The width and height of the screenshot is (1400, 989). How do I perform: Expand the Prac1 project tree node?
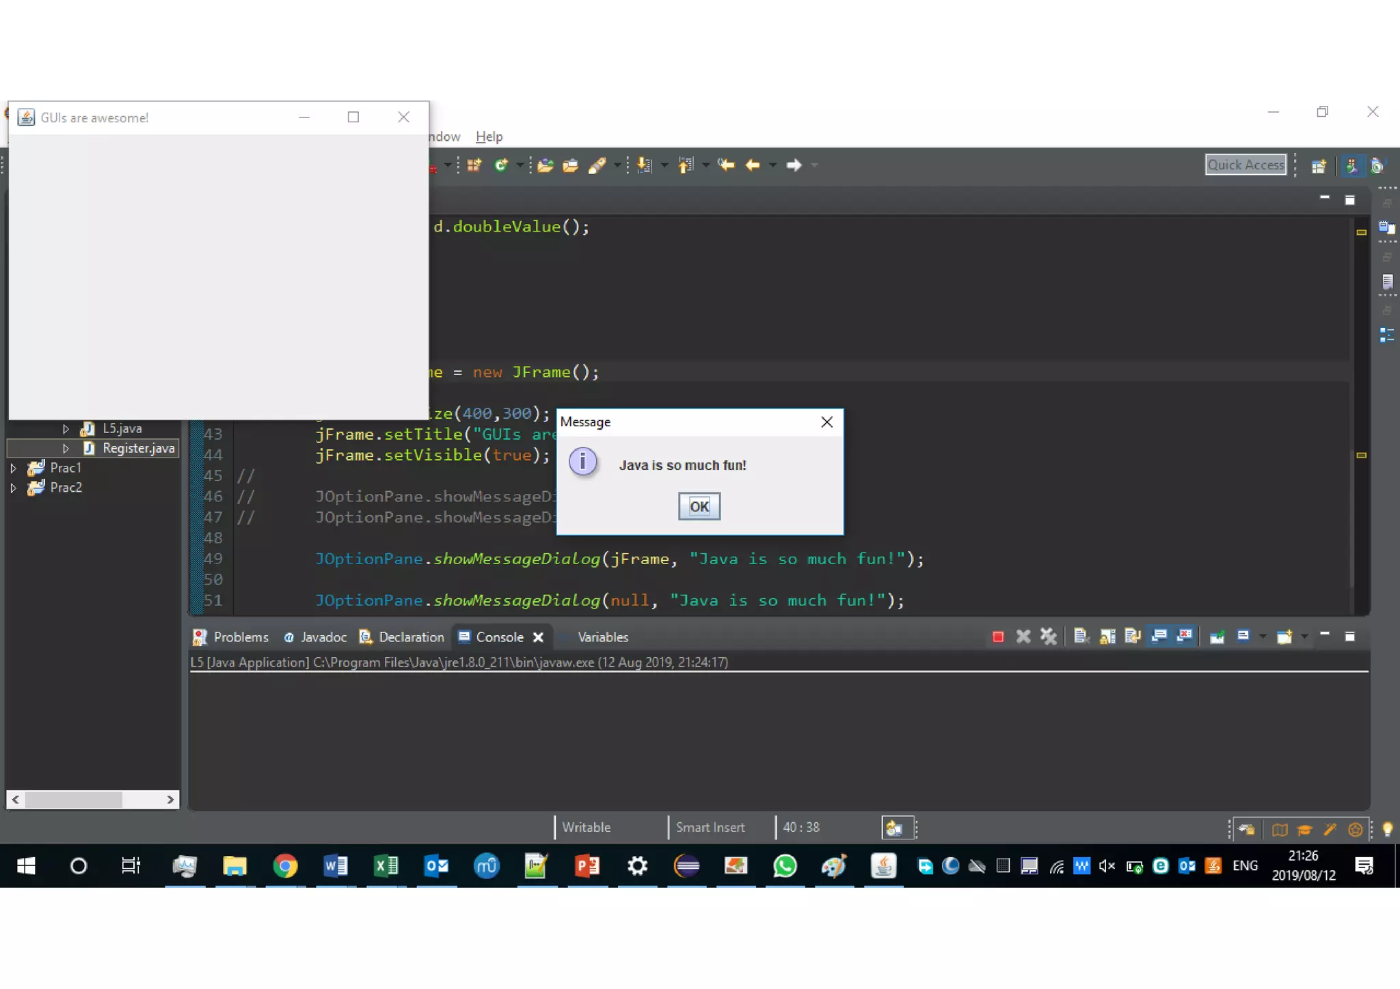click(x=13, y=468)
